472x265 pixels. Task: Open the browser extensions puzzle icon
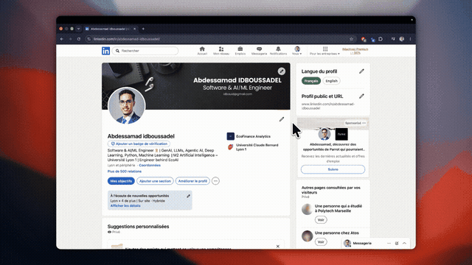[x=381, y=39]
